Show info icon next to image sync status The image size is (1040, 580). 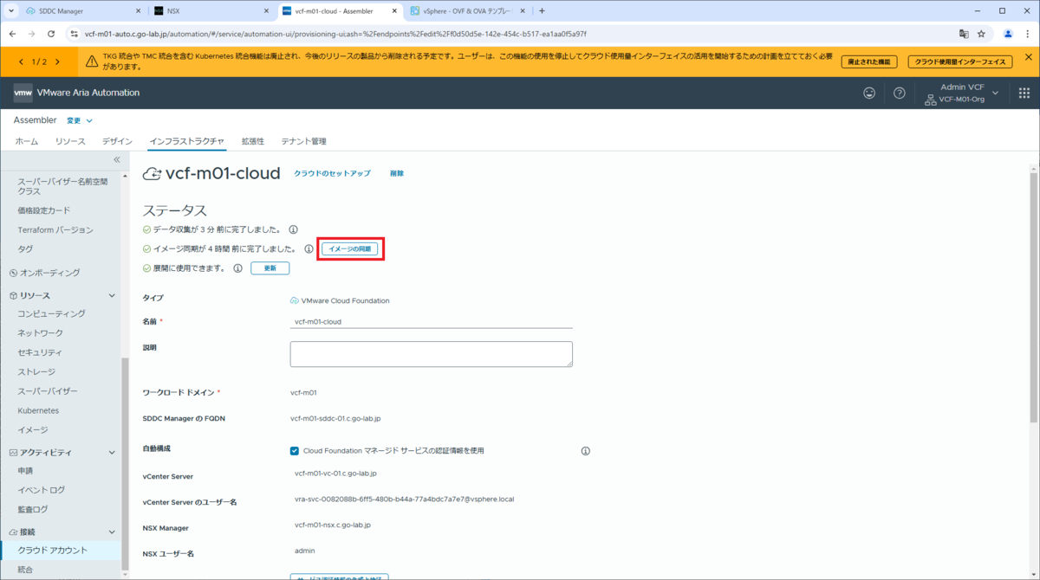click(309, 249)
